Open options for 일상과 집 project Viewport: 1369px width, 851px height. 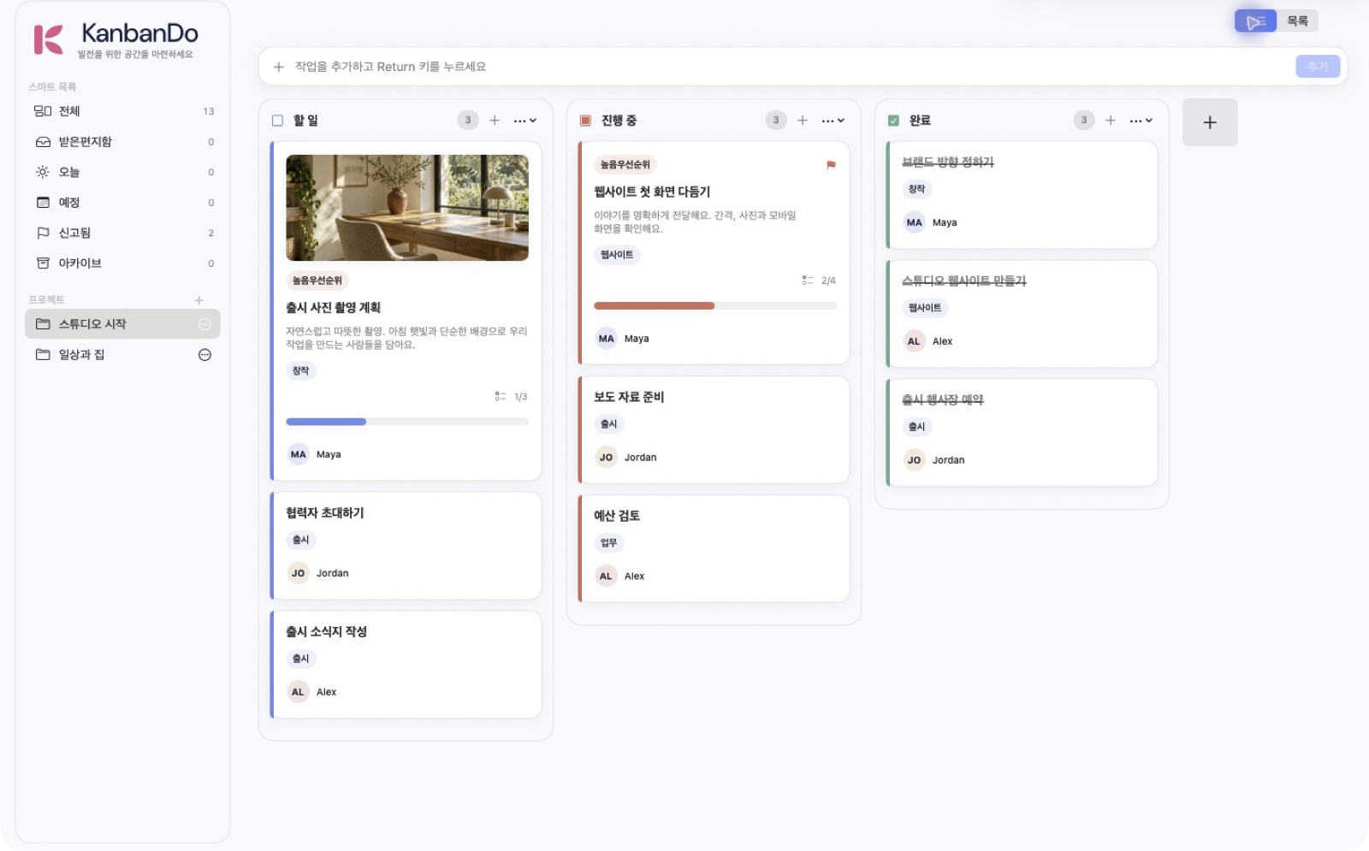coord(204,355)
